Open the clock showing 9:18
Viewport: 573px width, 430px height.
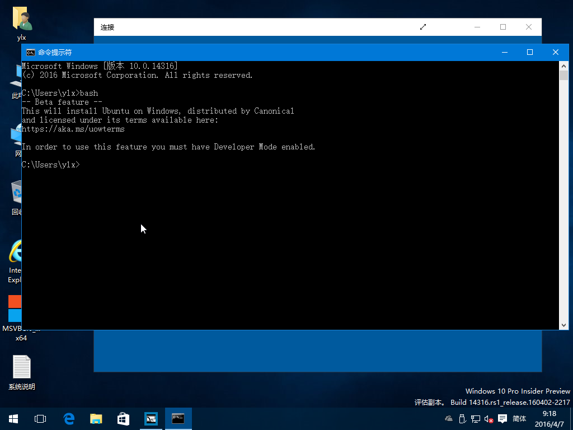549,418
